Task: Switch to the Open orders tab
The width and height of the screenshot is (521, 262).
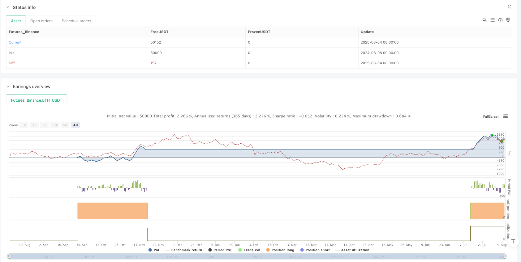Action: tap(41, 21)
